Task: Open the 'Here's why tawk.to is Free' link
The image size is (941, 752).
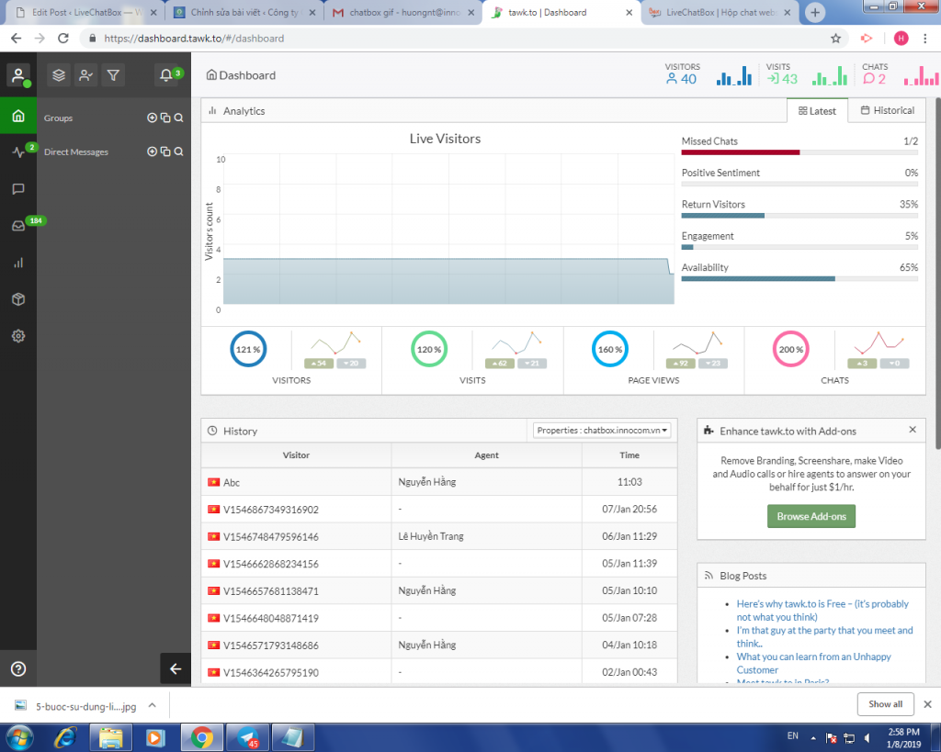Action: pos(822,611)
